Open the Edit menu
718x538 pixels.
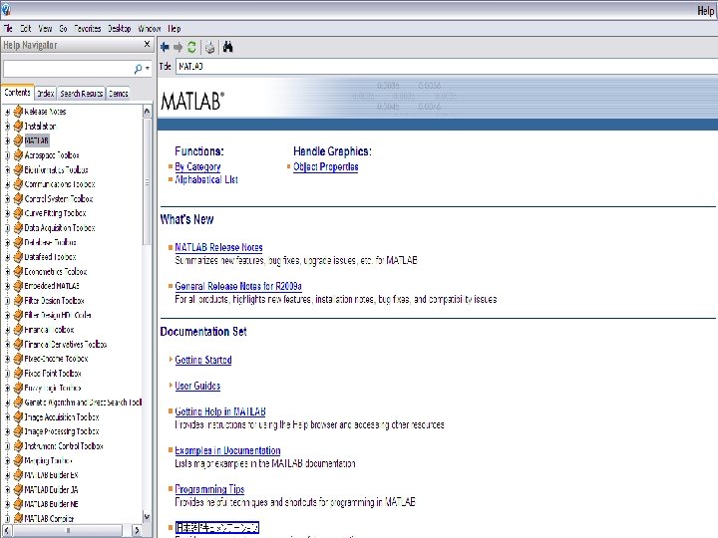(25, 28)
